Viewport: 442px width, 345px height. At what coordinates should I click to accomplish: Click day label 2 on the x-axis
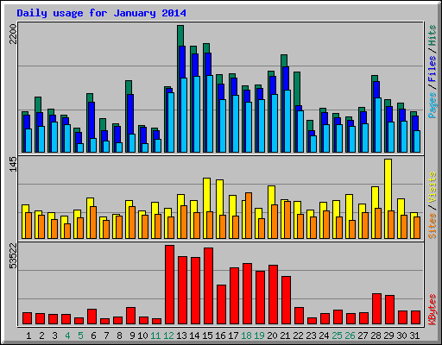[x=41, y=336]
